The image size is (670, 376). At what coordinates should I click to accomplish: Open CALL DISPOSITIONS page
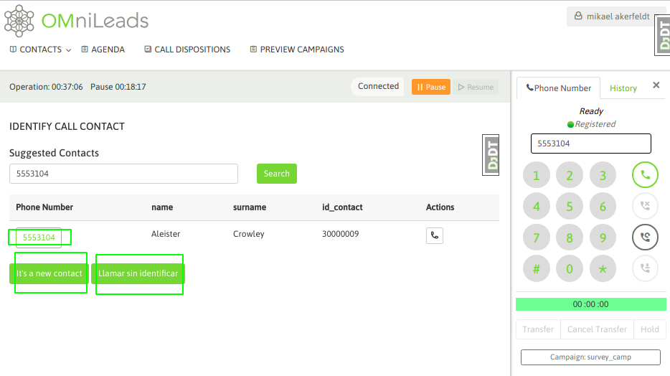click(187, 50)
